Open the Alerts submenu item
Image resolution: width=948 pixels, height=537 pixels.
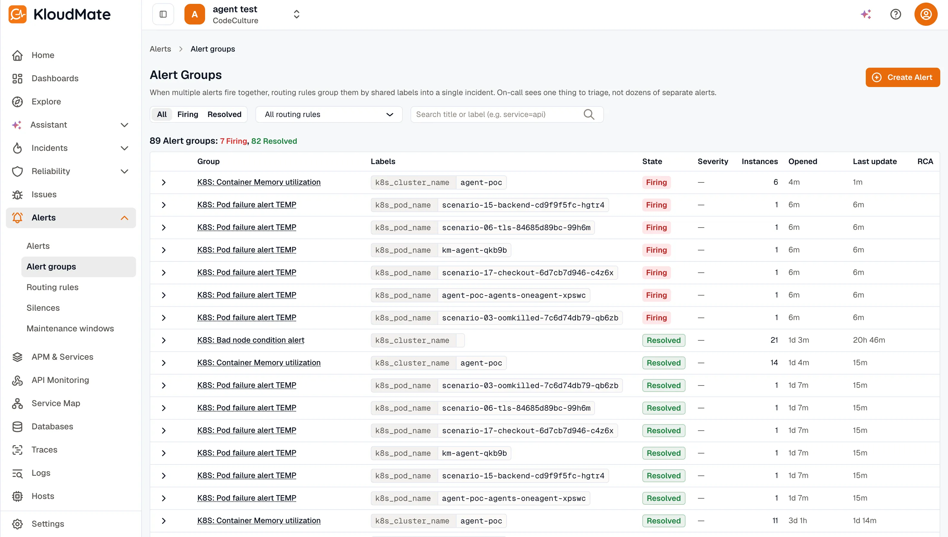pos(38,246)
